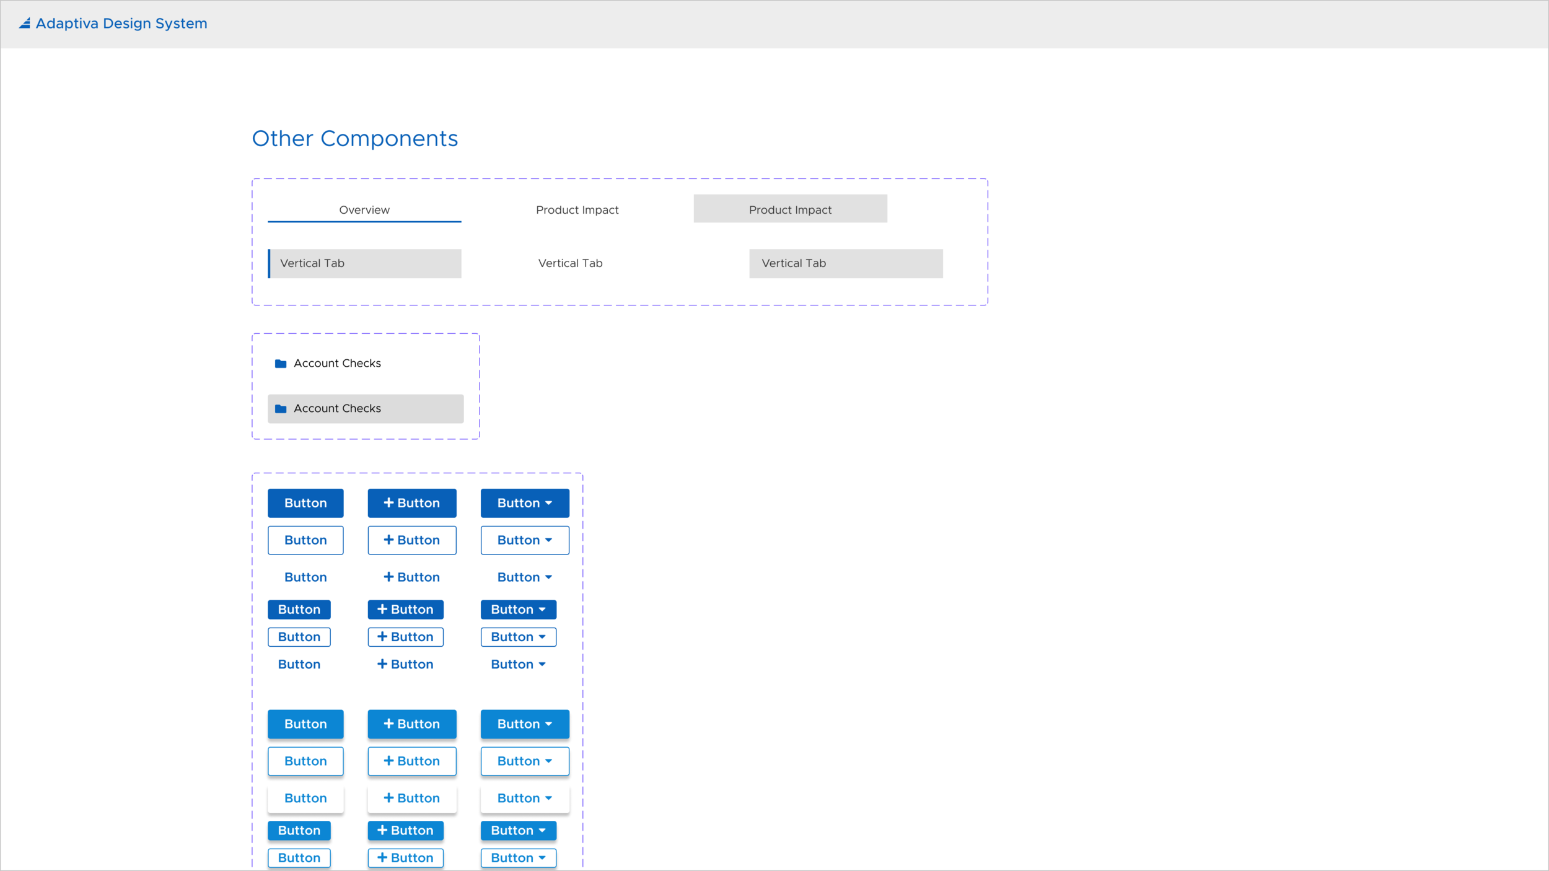Switch to the Overview tab

coord(364,209)
